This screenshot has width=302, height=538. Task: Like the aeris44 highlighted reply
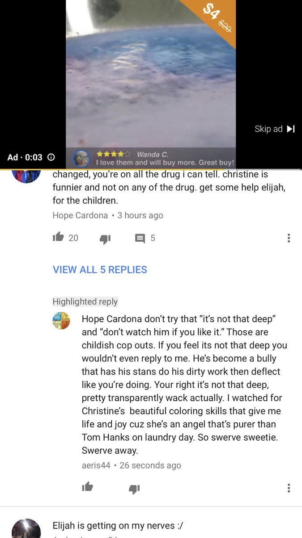coord(87,487)
